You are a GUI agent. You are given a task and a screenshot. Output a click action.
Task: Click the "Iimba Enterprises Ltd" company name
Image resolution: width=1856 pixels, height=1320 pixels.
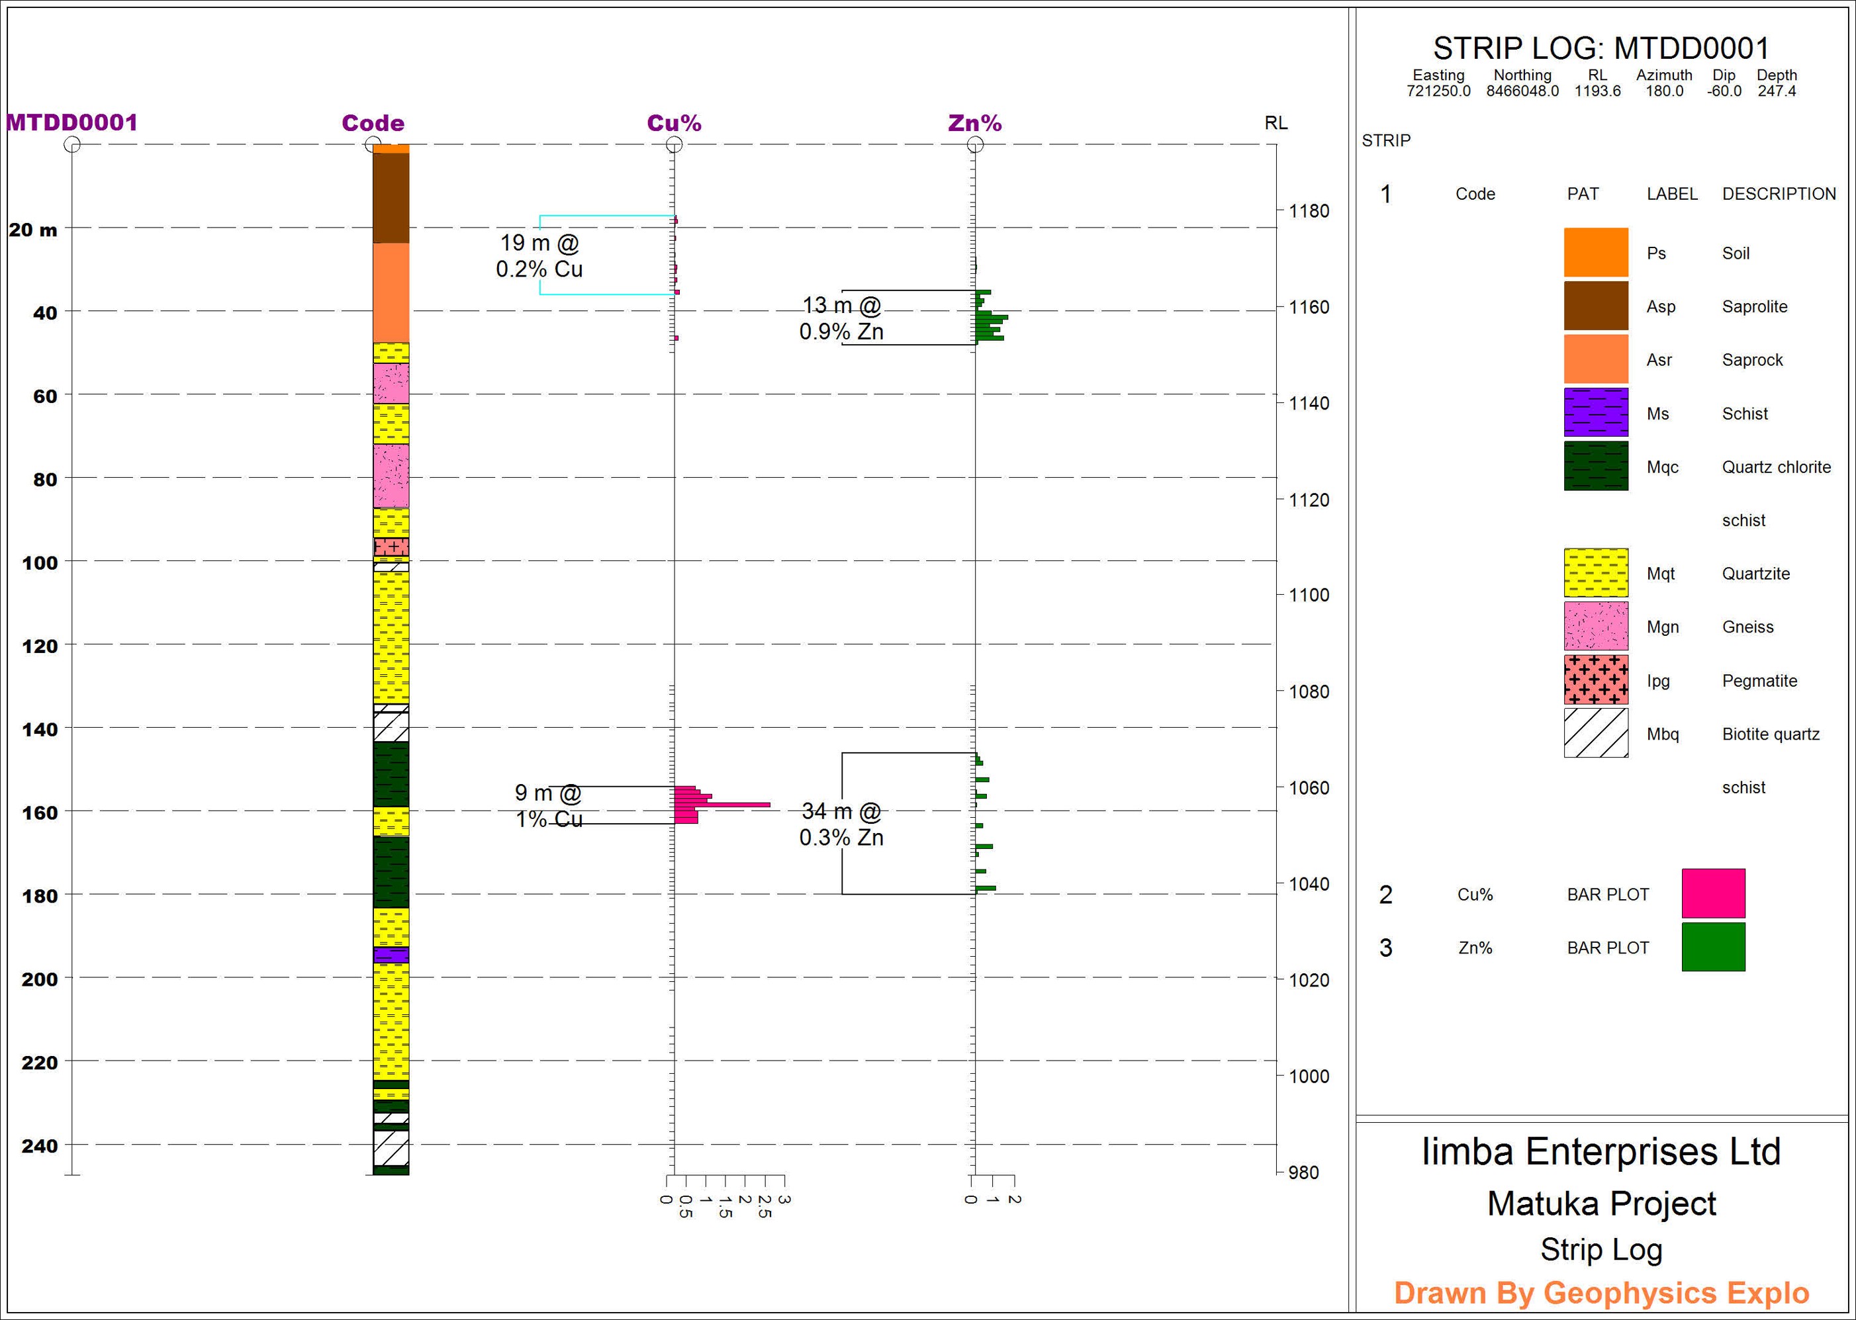[1602, 1152]
